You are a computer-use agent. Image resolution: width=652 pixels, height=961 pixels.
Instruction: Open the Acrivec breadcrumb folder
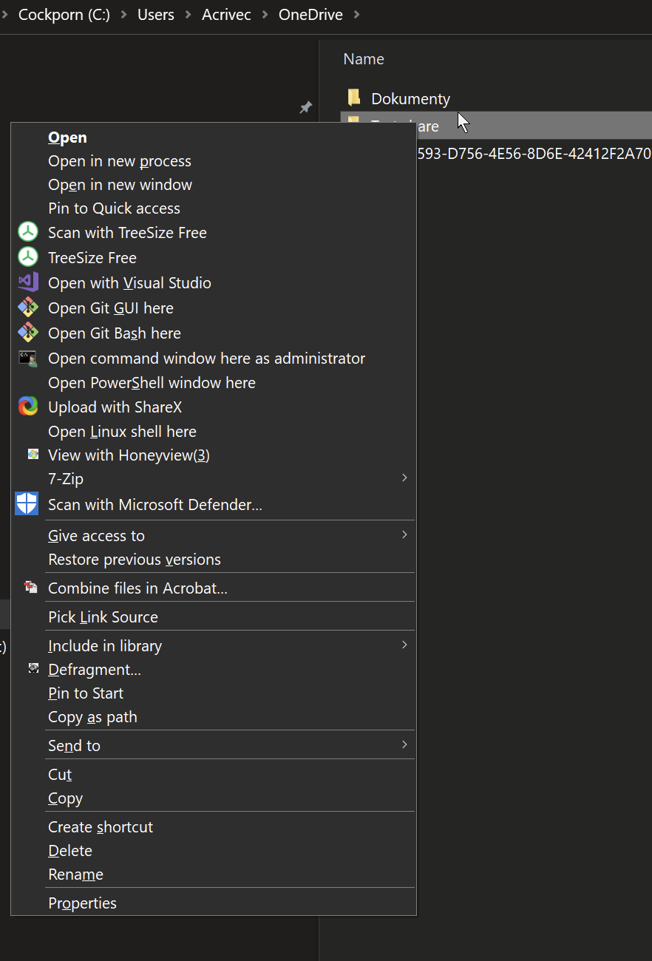[226, 14]
